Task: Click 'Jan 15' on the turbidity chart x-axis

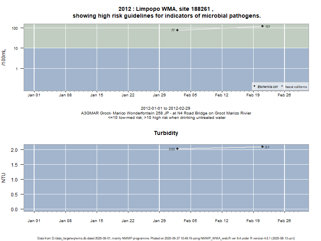Action: click(97, 221)
